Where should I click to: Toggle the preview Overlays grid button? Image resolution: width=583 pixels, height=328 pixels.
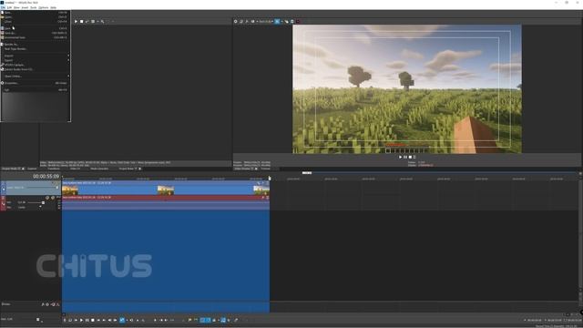(x=277, y=22)
